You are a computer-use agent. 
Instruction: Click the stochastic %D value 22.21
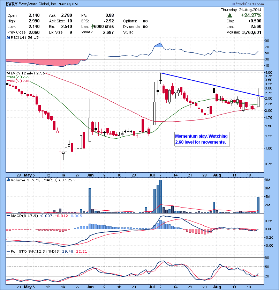[x=81, y=252]
